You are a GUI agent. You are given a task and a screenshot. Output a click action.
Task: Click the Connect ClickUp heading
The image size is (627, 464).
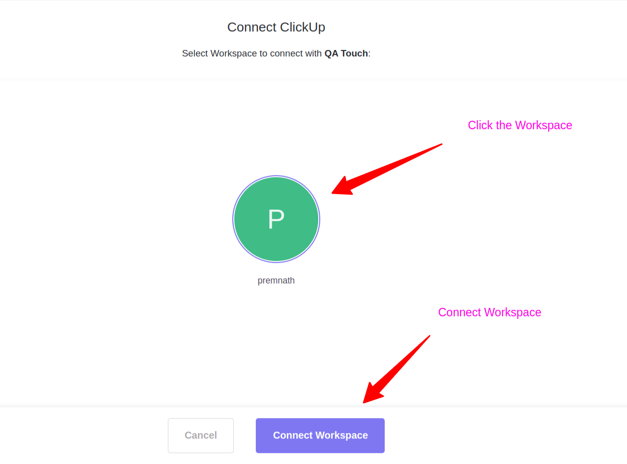click(x=276, y=27)
